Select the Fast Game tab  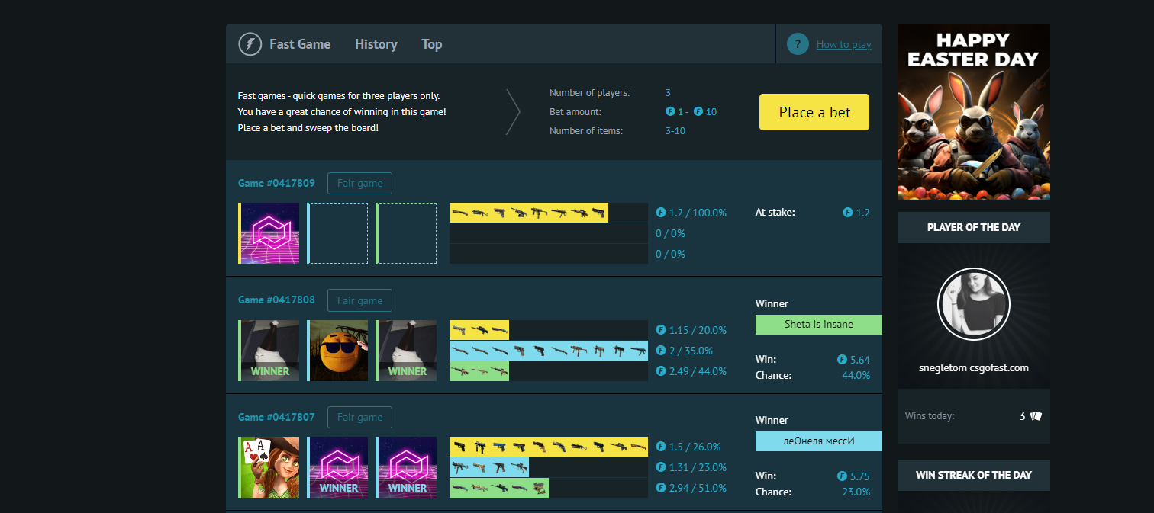(x=299, y=44)
